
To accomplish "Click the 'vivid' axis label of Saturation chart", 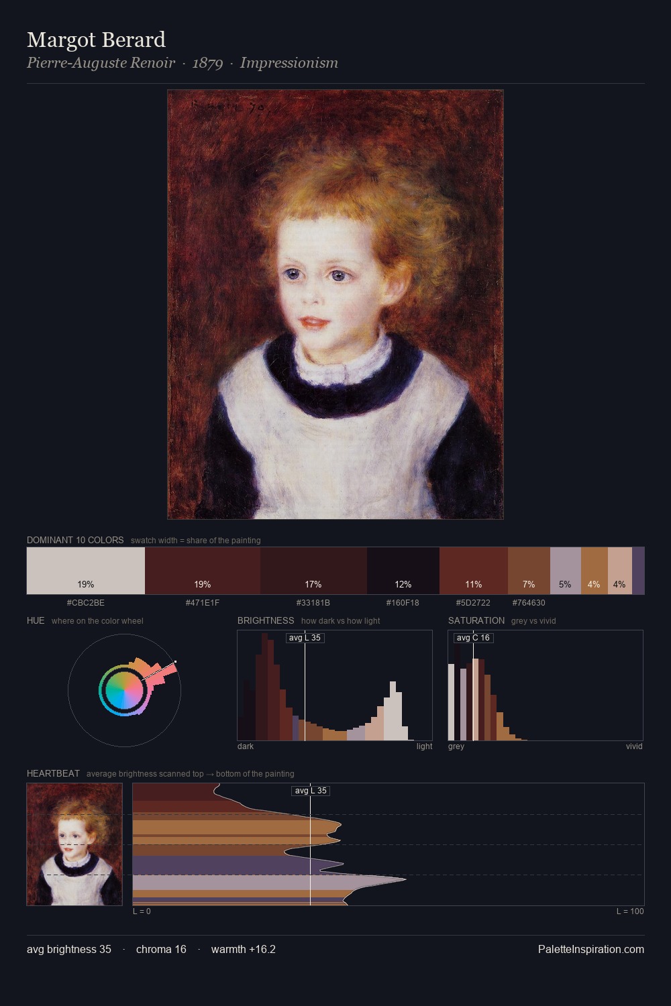I will pos(634,746).
